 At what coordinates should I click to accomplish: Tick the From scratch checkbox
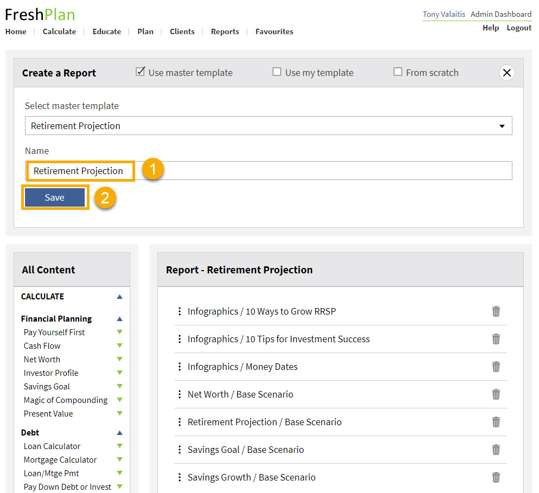click(398, 72)
